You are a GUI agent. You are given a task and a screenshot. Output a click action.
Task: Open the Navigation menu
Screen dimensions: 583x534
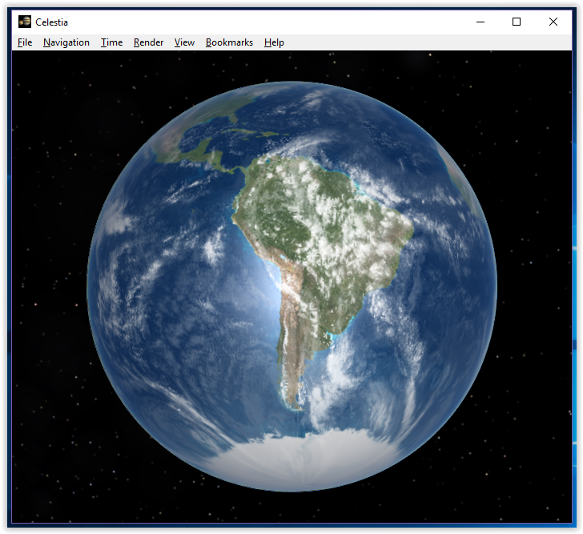point(66,42)
